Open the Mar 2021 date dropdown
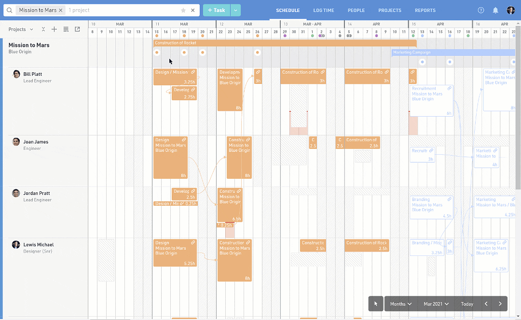Image resolution: width=521 pixels, height=320 pixels. [x=436, y=304]
